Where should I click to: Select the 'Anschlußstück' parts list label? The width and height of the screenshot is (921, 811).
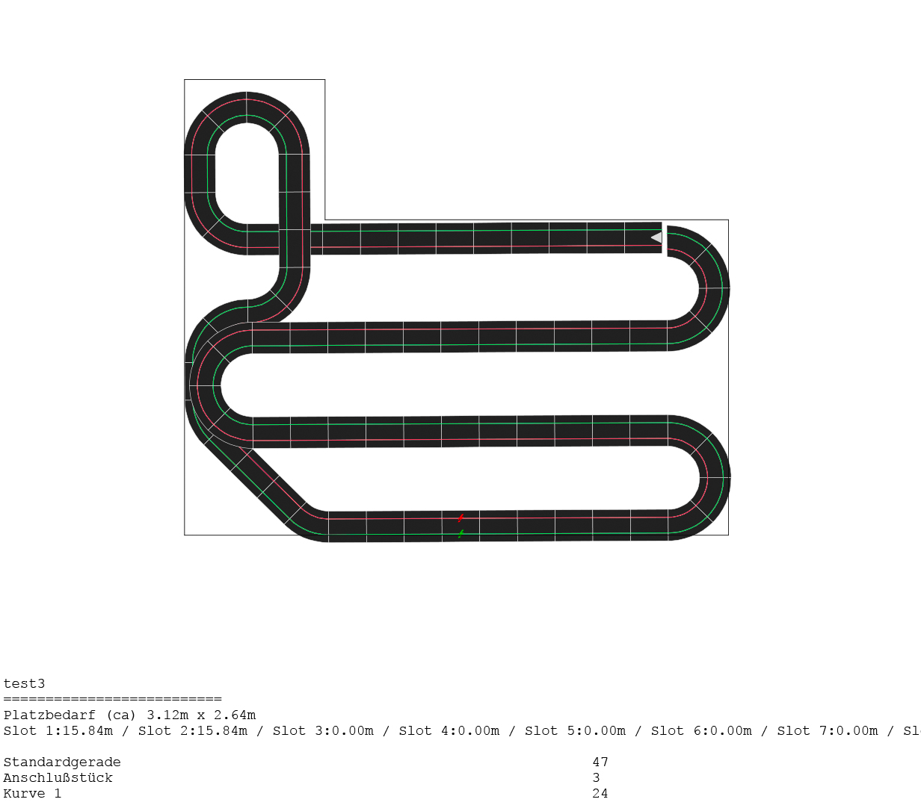[58, 777]
